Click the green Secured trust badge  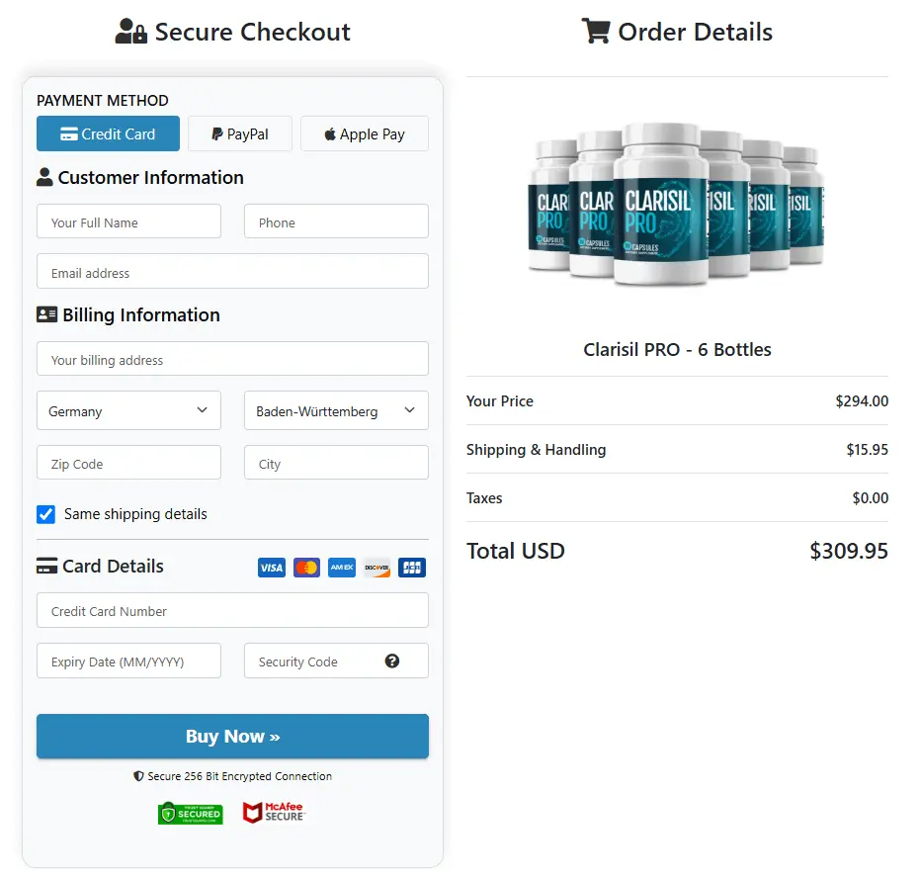191,813
